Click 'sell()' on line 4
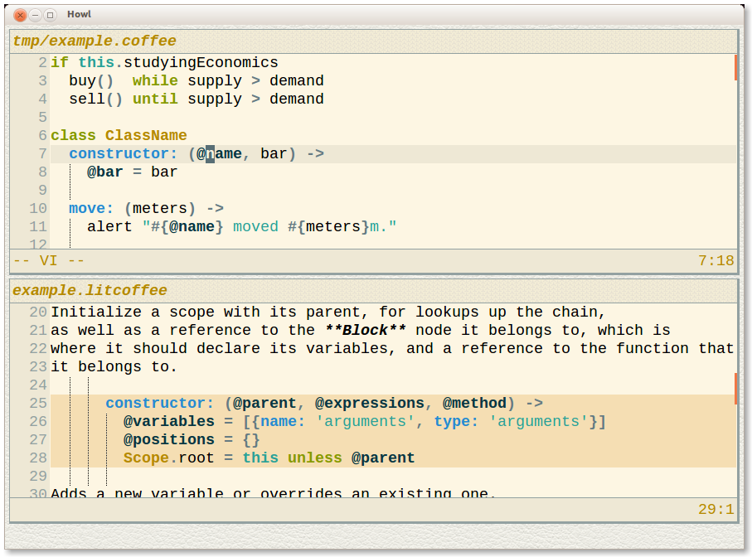Viewport: 752px width, 557px height. click(95, 99)
